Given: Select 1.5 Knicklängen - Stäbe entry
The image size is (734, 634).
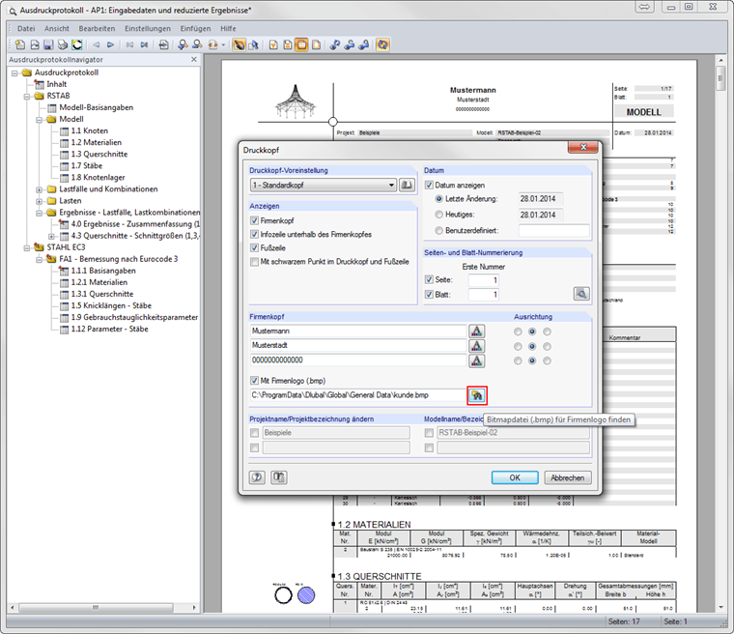Looking at the screenshot, I should click(111, 305).
